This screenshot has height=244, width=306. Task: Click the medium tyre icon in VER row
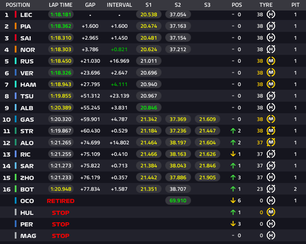click(271, 73)
